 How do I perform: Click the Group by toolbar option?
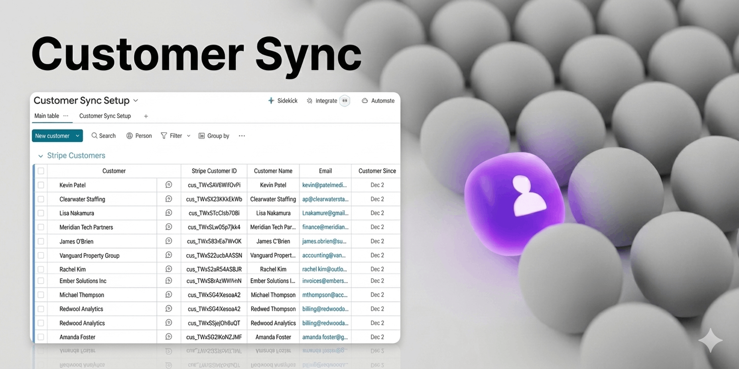(x=214, y=136)
